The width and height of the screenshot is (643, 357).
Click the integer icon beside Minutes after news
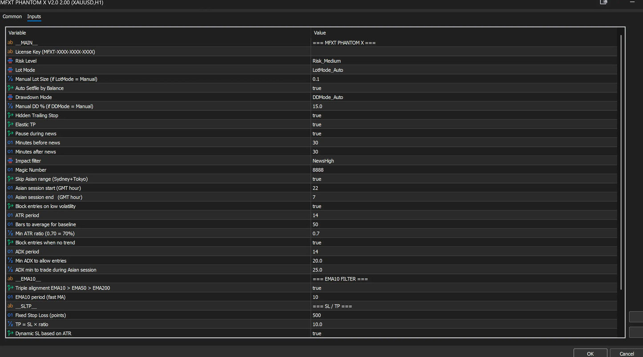coord(10,152)
